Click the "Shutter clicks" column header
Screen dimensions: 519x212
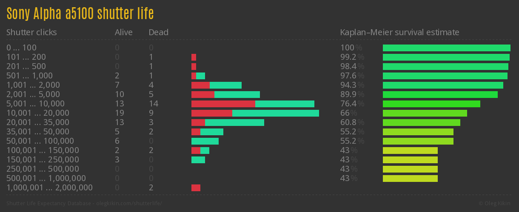31,32
